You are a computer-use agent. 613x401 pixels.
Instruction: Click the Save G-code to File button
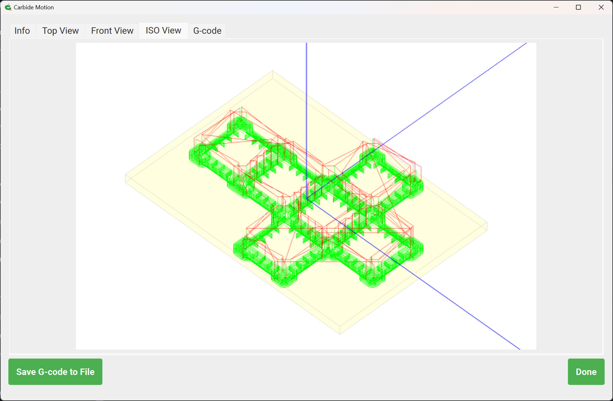point(55,371)
